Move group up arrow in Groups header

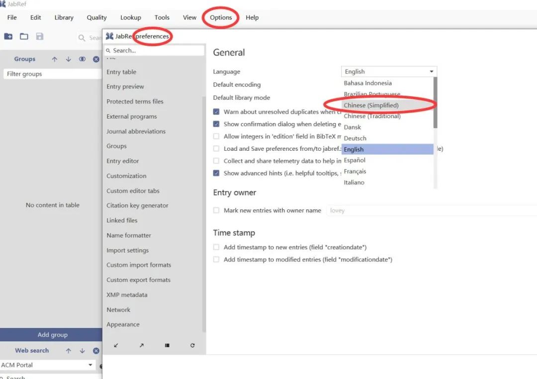[55, 59]
